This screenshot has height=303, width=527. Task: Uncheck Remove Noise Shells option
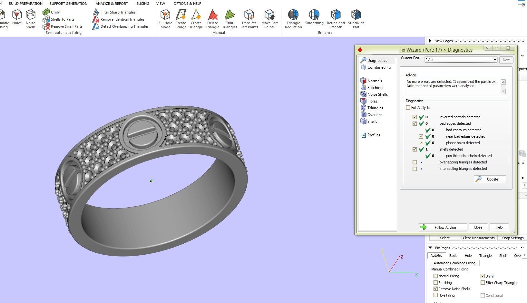(436, 289)
